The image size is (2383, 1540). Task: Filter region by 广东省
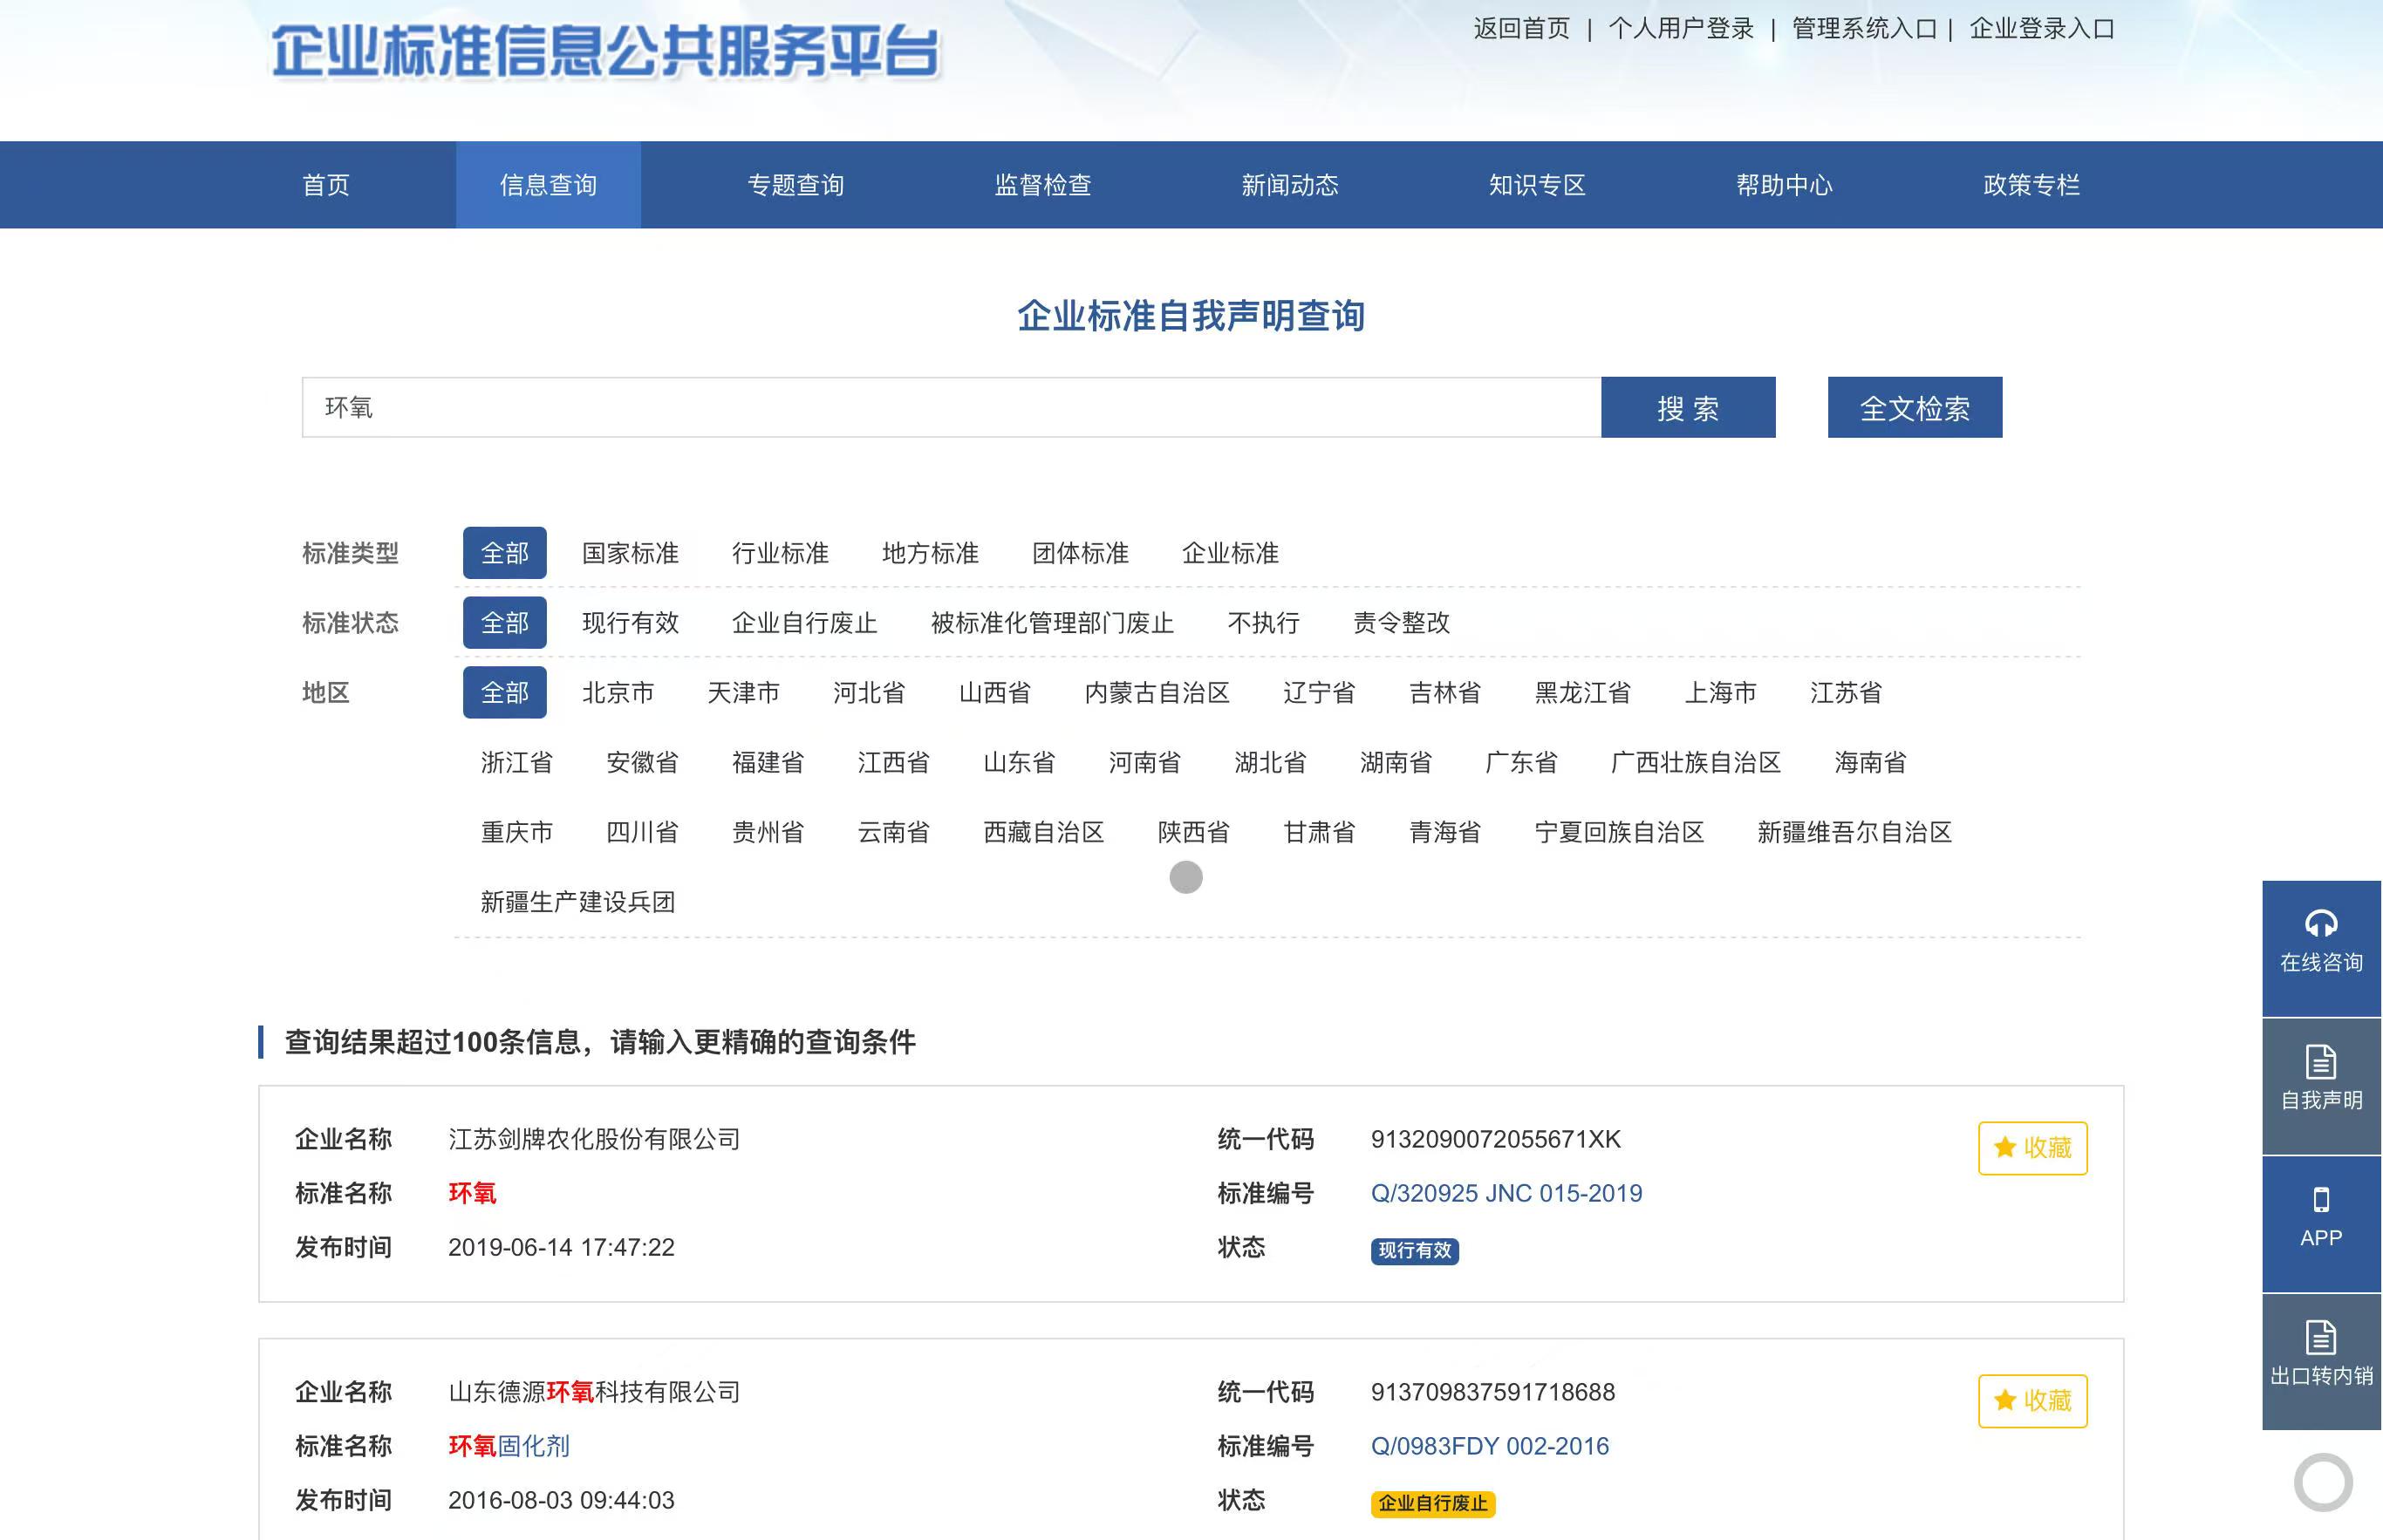[x=1522, y=762]
